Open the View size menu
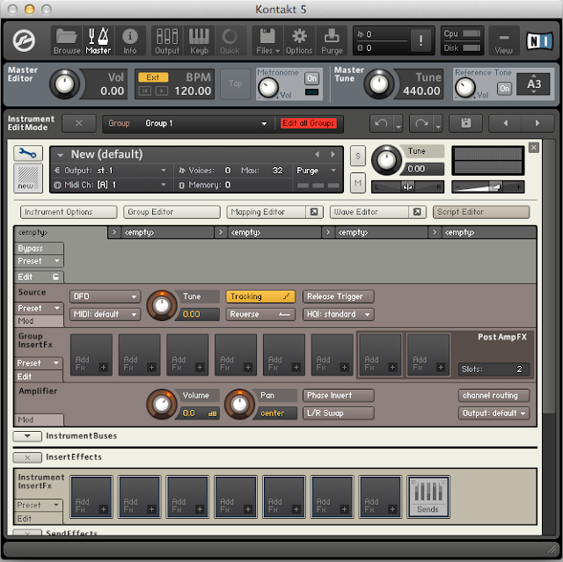The height and width of the screenshot is (562, 563). [504, 40]
